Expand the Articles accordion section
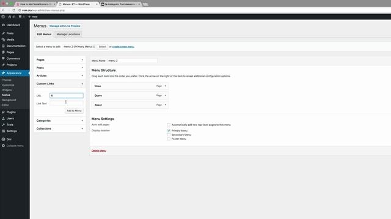This screenshot has height=219, width=391. (x=60, y=75)
